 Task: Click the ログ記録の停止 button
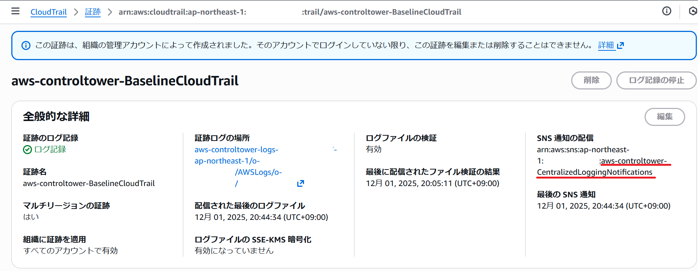coord(656,80)
